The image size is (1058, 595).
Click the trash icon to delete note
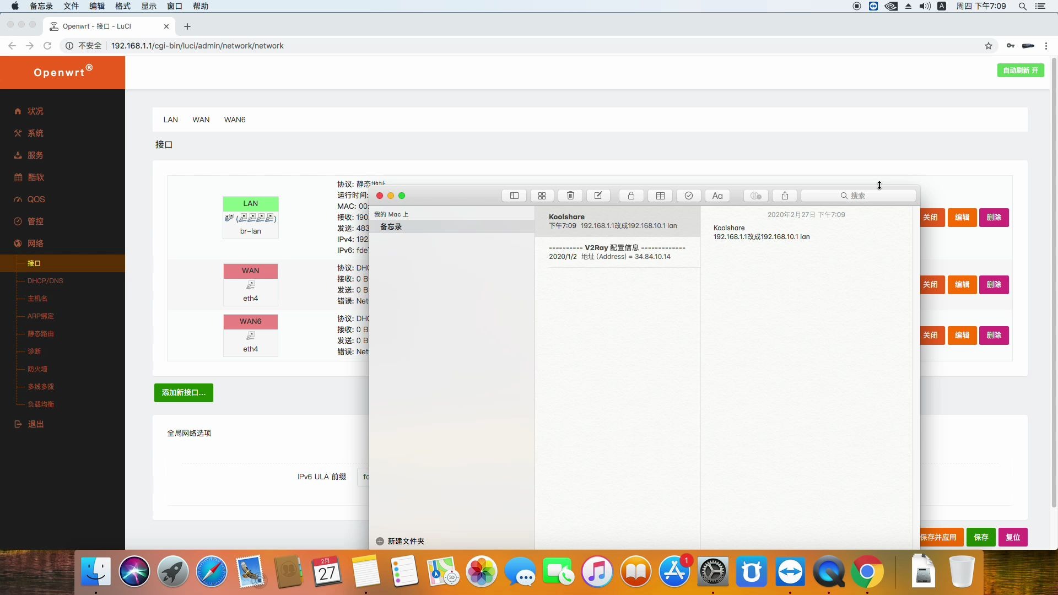[x=570, y=196]
